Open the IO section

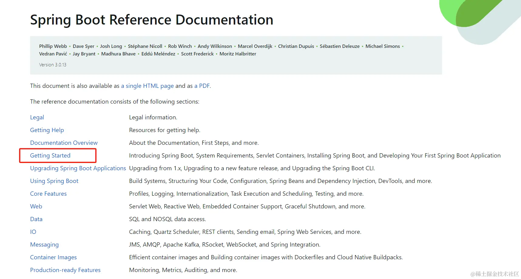tap(33, 232)
